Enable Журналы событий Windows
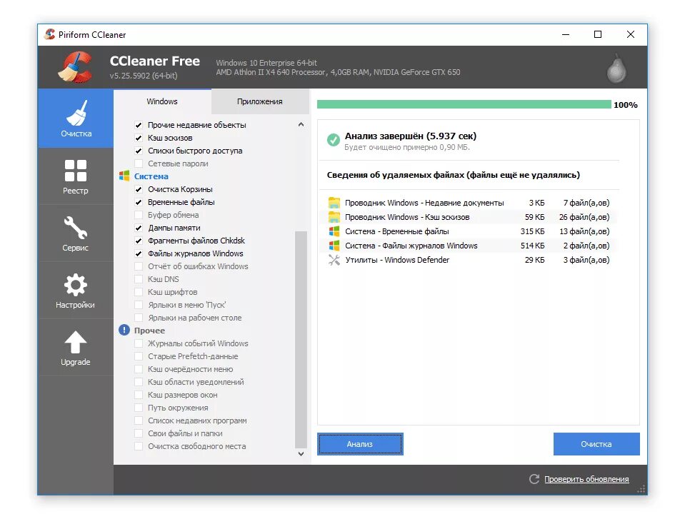Screen dimensions: 695x524 coord(139,343)
